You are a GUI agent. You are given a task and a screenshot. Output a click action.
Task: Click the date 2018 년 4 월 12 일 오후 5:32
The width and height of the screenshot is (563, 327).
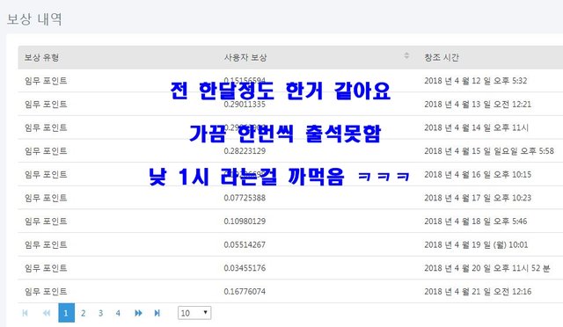click(x=475, y=81)
